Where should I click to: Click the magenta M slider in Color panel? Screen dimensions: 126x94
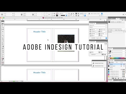click(x=117, y=52)
